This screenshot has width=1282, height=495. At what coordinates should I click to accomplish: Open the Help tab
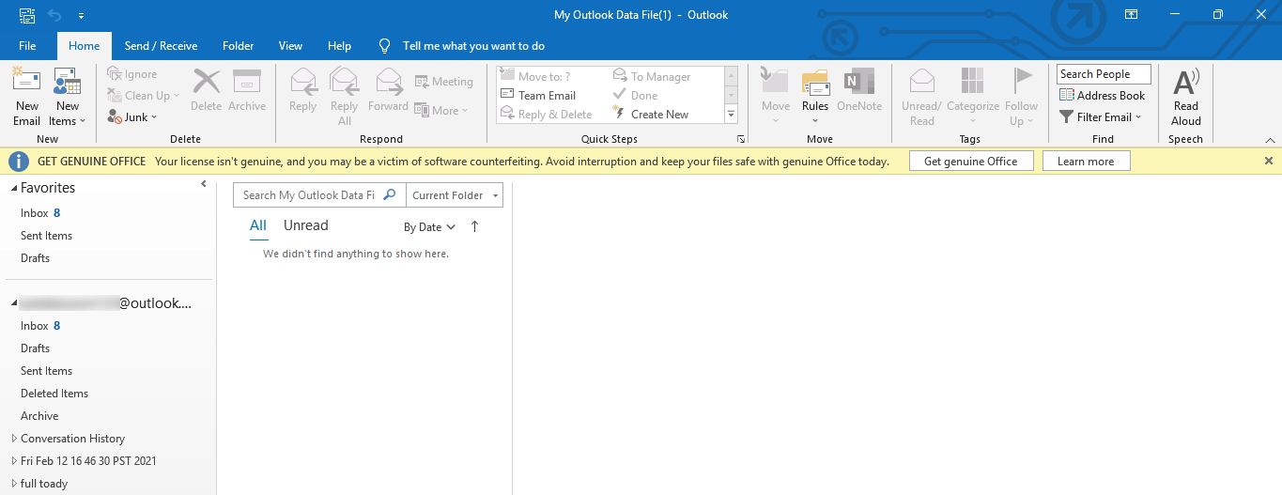[x=339, y=45]
